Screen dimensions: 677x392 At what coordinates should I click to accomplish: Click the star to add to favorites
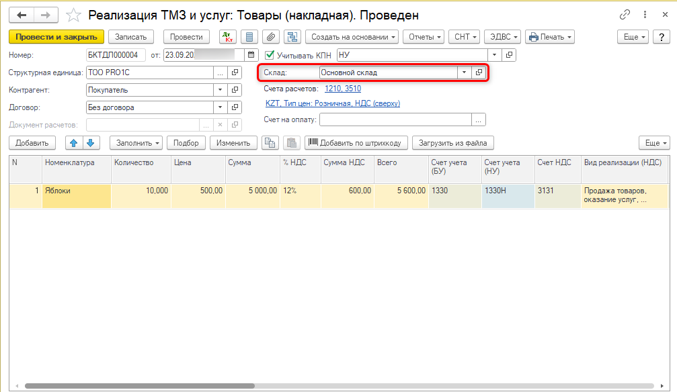(75, 15)
